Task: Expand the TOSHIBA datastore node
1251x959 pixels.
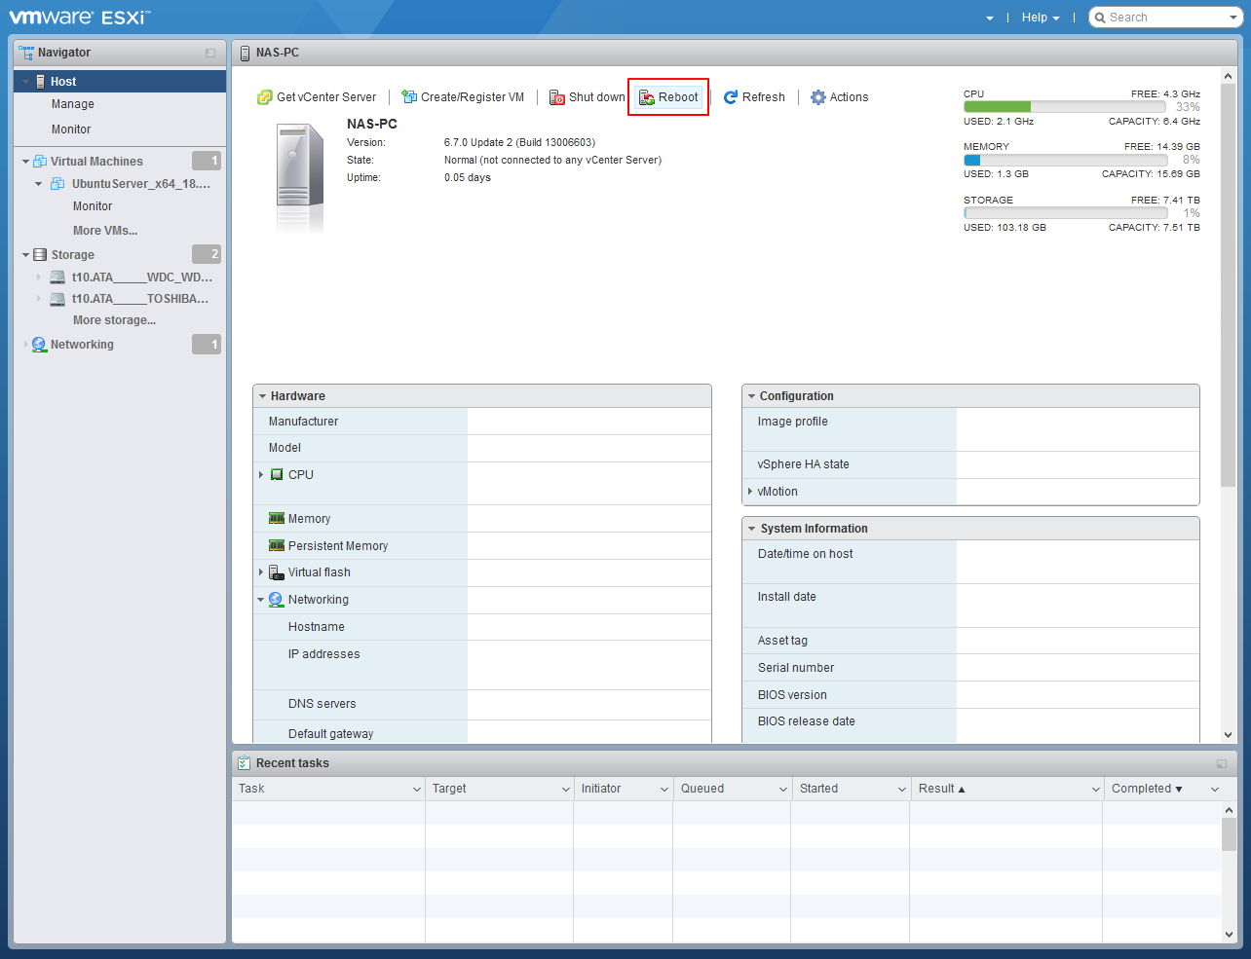Action: tap(39, 299)
